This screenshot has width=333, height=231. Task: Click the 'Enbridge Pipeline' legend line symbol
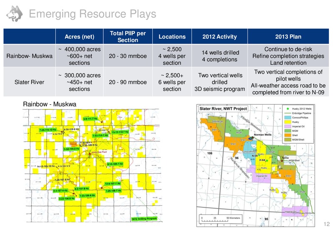tap(288, 113)
